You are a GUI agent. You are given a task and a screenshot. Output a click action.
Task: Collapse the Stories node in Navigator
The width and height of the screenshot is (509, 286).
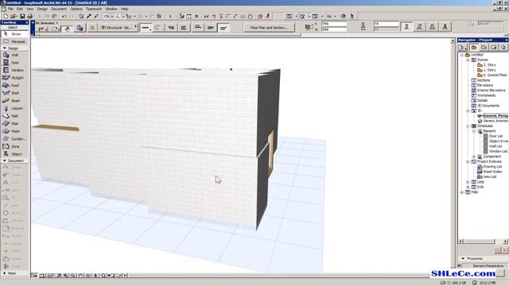pyautogui.click(x=468, y=60)
